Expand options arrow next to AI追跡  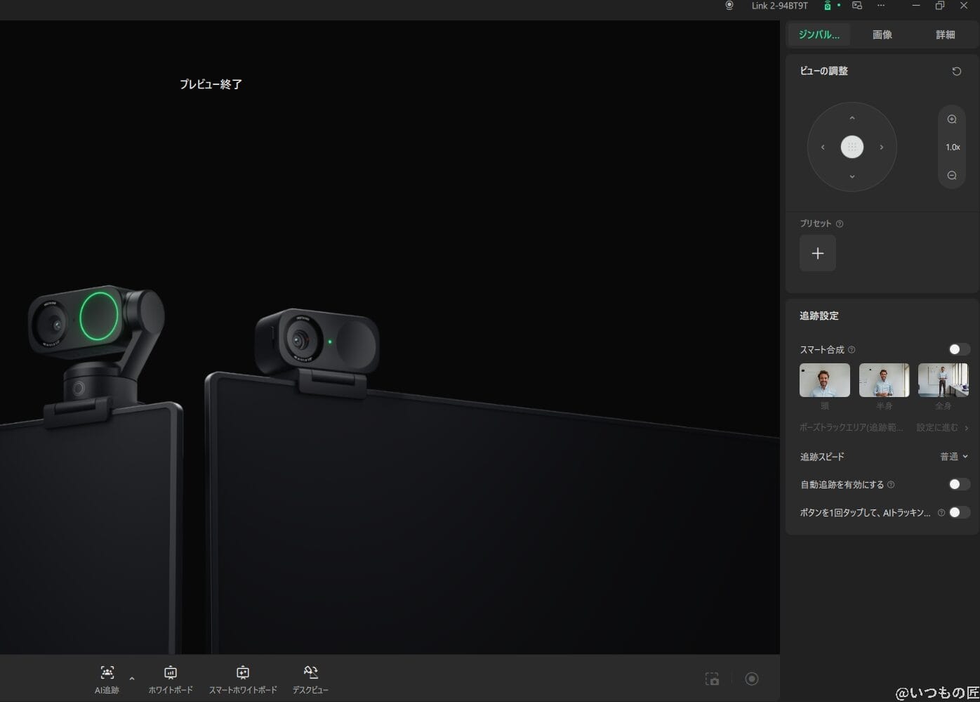pos(132,679)
